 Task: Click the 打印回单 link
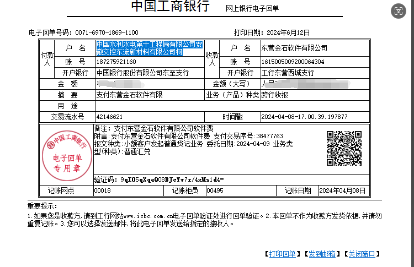(x=282, y=254)
